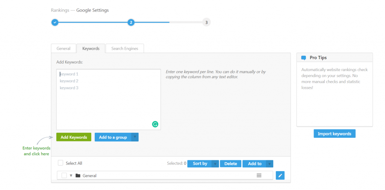The height and width of the screenshot is (190, 385).
Task: Open the Add to a group dropdown arrow
Action: 135,137
